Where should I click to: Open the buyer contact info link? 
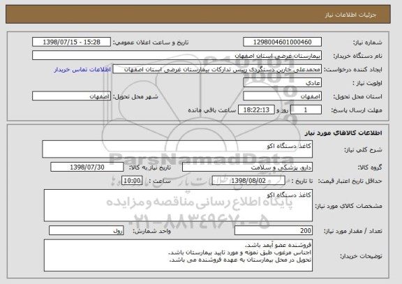pos(82,70)
